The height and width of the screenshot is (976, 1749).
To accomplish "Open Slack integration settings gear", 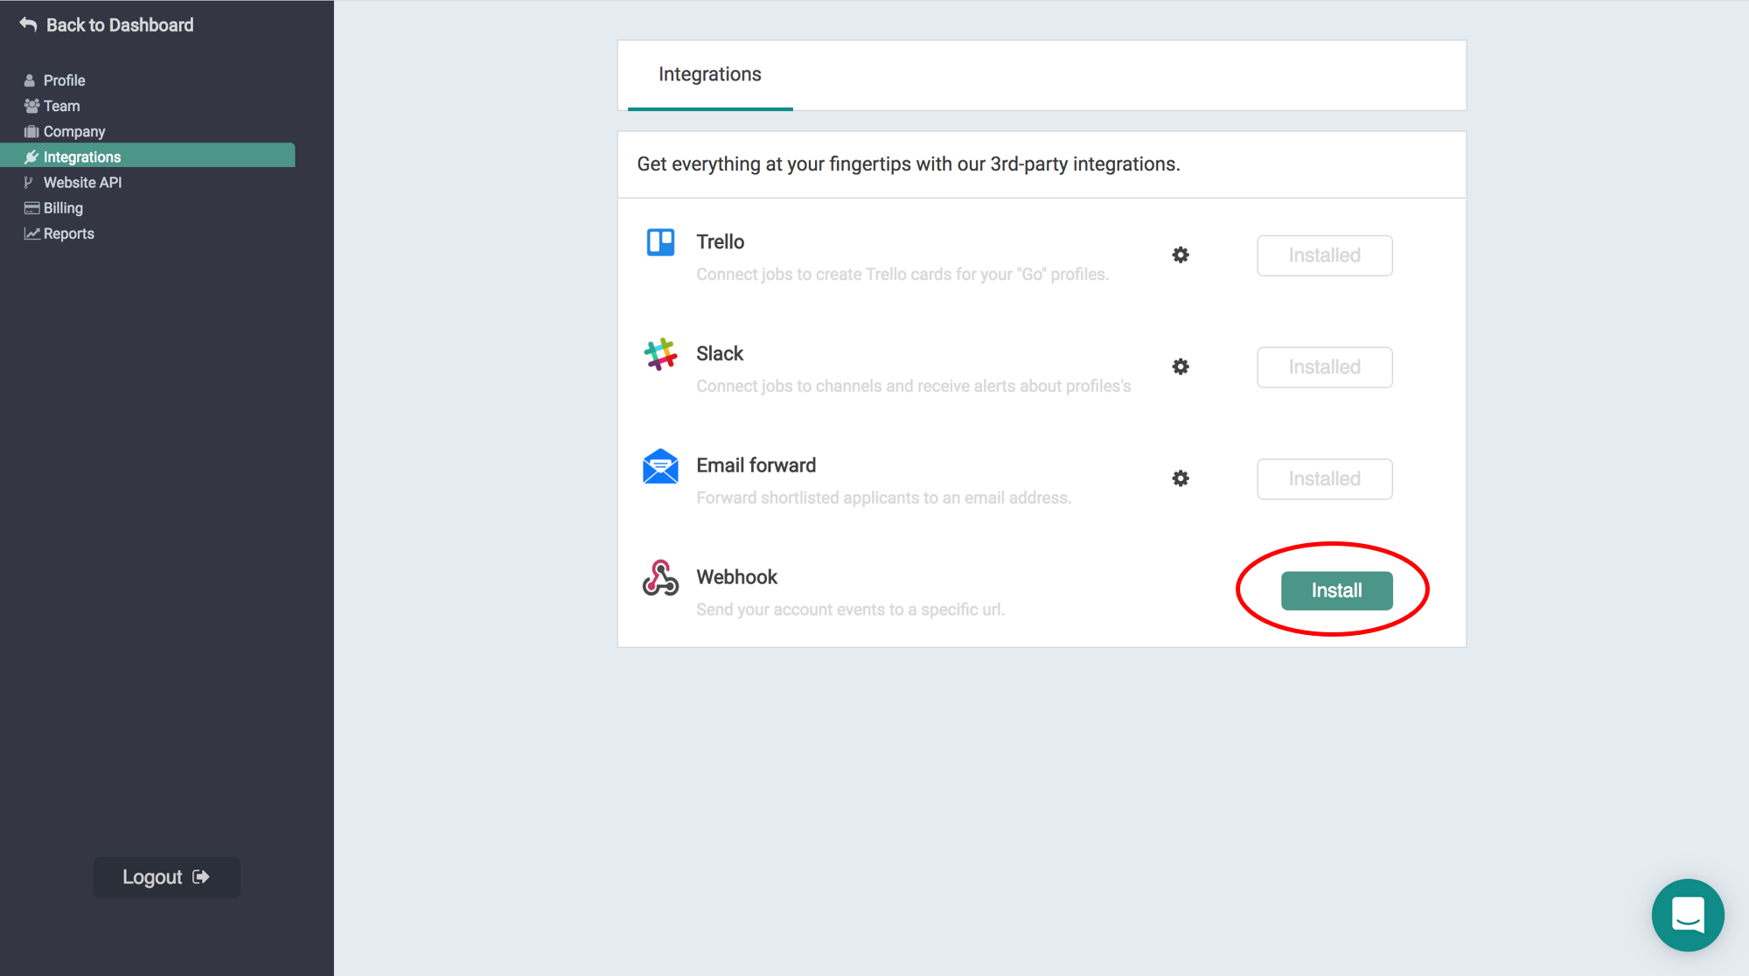I will [x=1181, y=367].
